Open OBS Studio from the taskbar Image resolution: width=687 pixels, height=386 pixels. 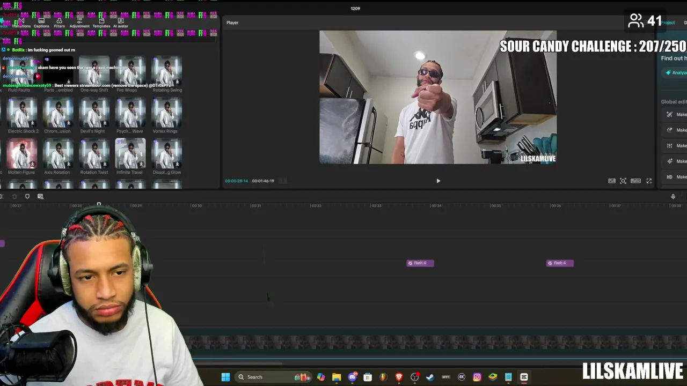point(414,377)
